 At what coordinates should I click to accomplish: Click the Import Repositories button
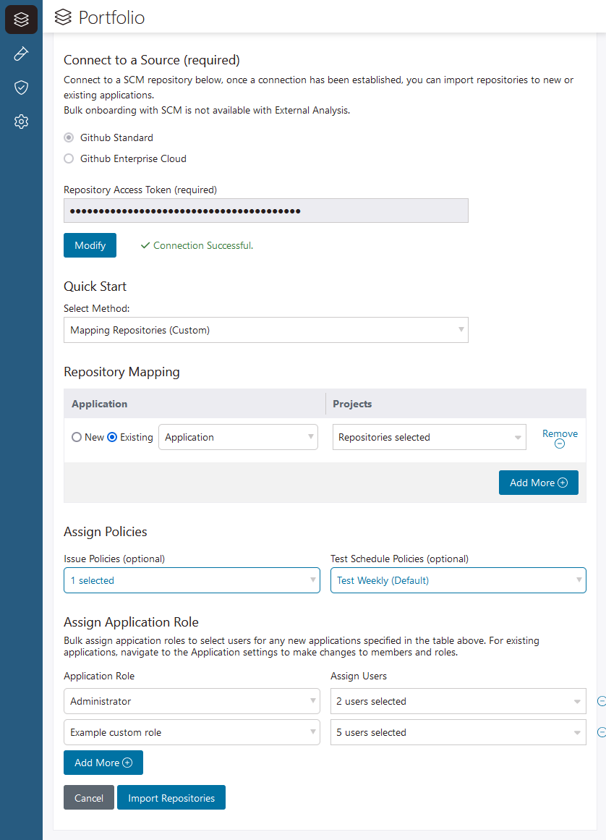point(171,798)
